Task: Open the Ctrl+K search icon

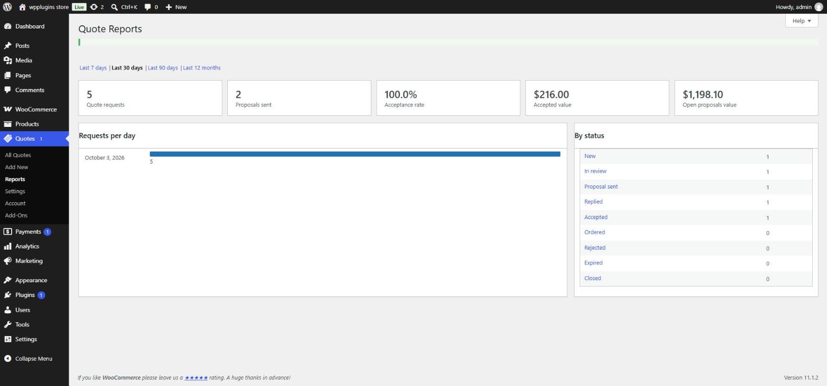Action: (114, 7)
